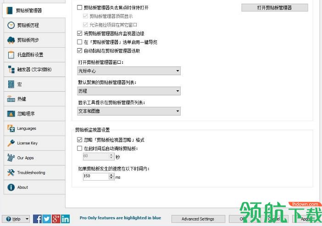Click the 150 ms value field
The image size is (322, 226).
tap(96, 176)
